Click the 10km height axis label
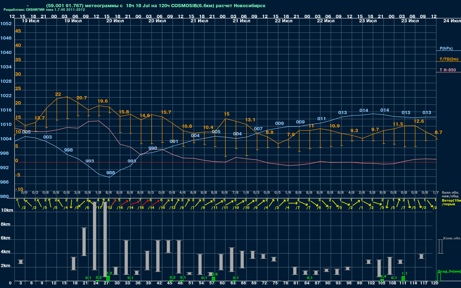The width and height of the screenshot is (461, 288). [6, 210]
